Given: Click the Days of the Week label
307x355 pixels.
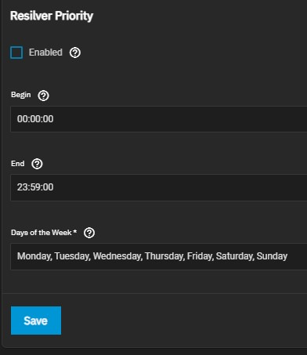Looking at the screenshot, I should [x=42, y=233].
